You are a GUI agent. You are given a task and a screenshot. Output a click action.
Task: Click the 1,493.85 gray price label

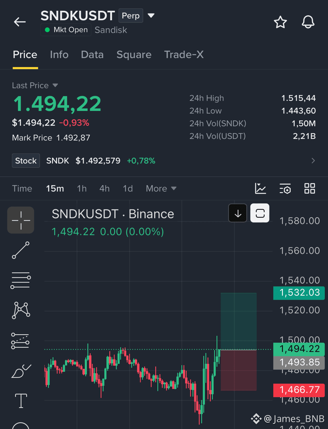pos(299,362)
